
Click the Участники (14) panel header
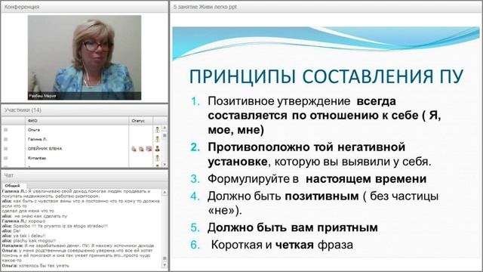point(85,110)
